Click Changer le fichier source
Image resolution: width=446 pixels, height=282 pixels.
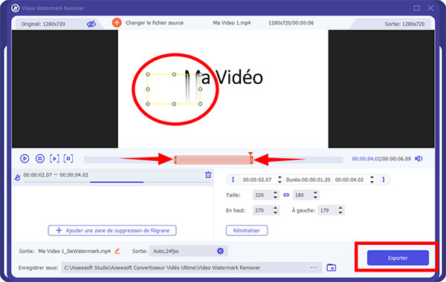pyautogui.click(x=155, y=23)
